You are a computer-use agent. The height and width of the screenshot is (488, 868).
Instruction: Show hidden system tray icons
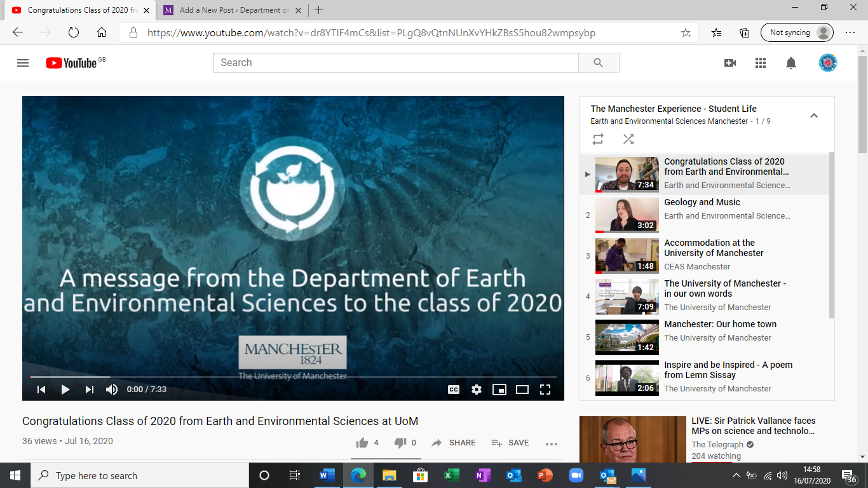[x=736, y=475]
